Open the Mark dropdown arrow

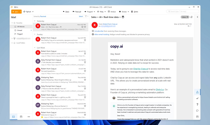coord(105,11)
